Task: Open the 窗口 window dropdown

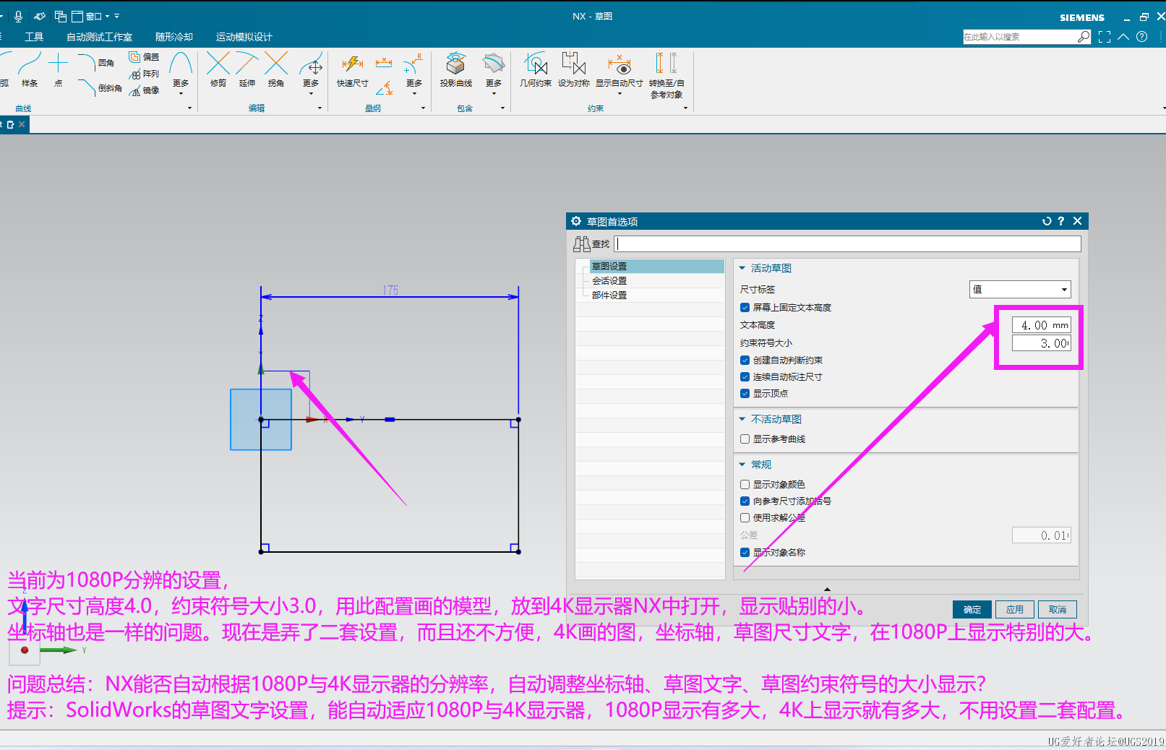Action: [91, 16]
